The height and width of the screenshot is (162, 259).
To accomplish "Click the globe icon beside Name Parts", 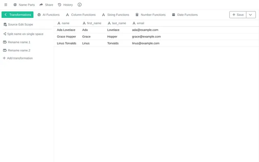I will point(15,5).
